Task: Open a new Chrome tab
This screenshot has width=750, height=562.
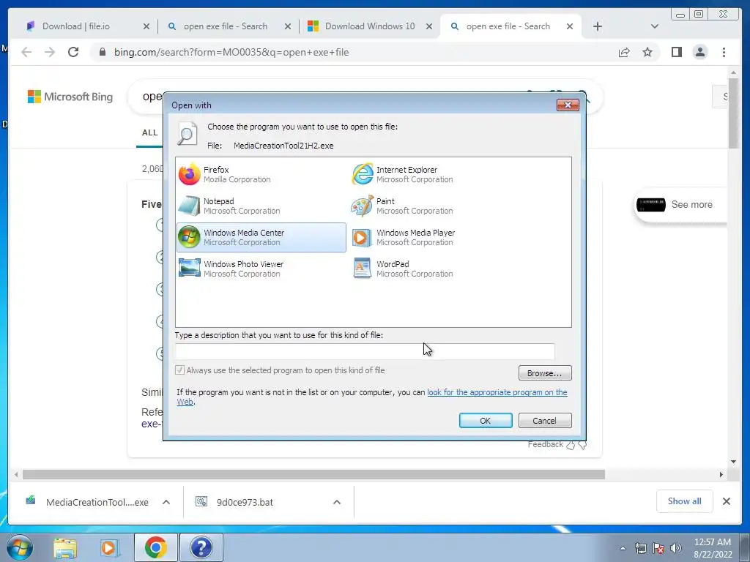Action: (598, 26)
